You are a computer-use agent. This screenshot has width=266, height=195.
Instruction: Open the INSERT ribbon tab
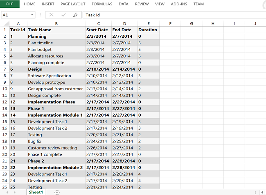pos(48,4)
